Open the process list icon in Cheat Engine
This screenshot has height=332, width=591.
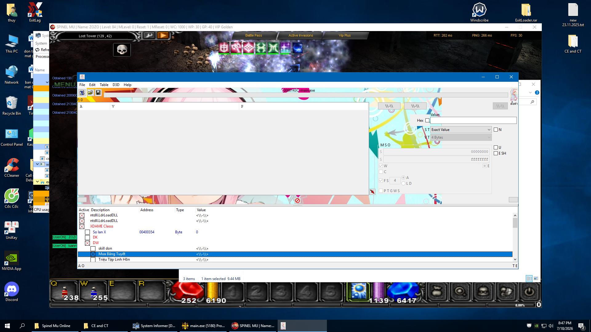pyautogui.click(x=82, y=93)
